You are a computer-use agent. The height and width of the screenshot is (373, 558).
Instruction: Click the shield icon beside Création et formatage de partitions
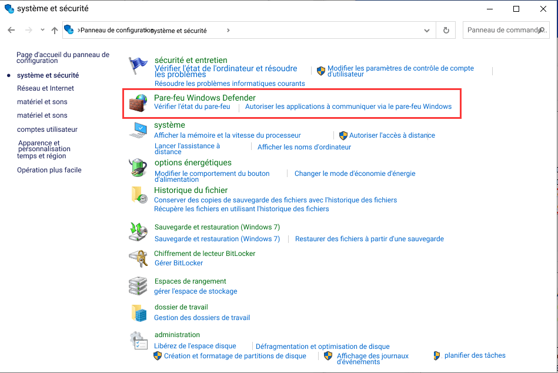(158, 356)
